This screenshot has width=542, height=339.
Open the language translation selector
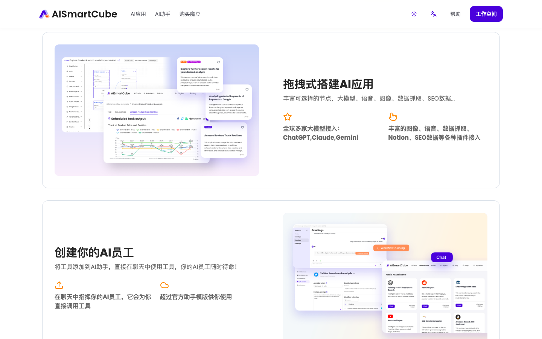[x=434, y=14]
